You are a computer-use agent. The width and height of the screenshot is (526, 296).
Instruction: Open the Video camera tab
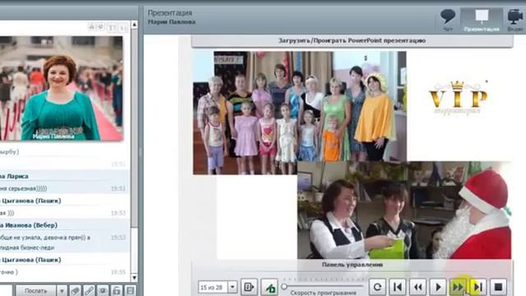click(515, 20)
